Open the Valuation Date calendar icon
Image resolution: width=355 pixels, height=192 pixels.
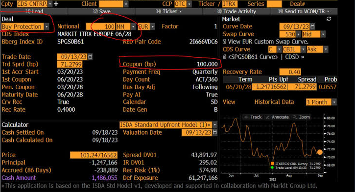pos(215,132)
